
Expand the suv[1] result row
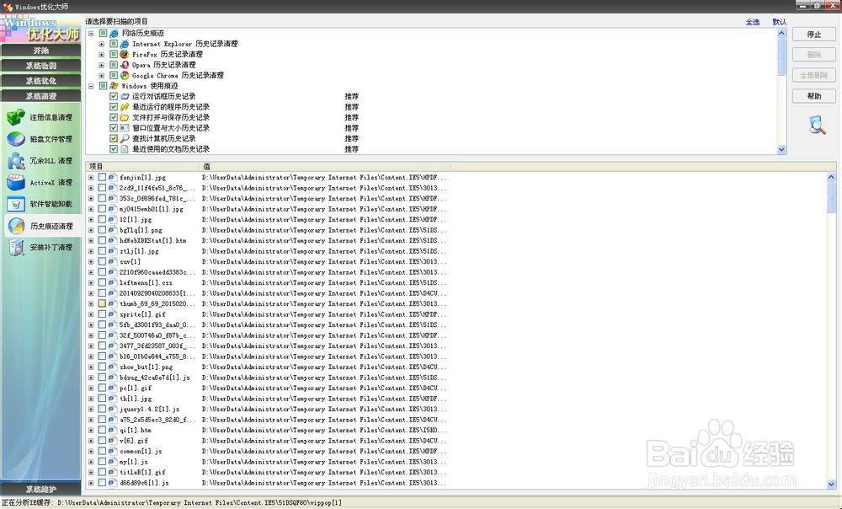[91, 261]
